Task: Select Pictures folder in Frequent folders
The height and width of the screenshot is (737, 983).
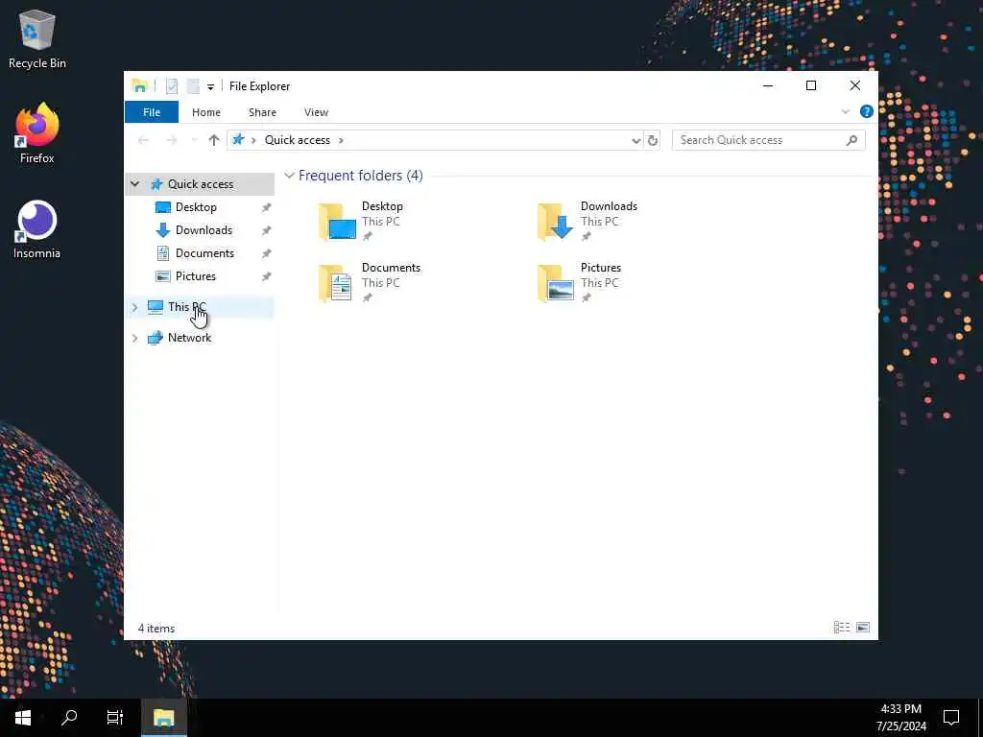Action: tap(580, 283)
